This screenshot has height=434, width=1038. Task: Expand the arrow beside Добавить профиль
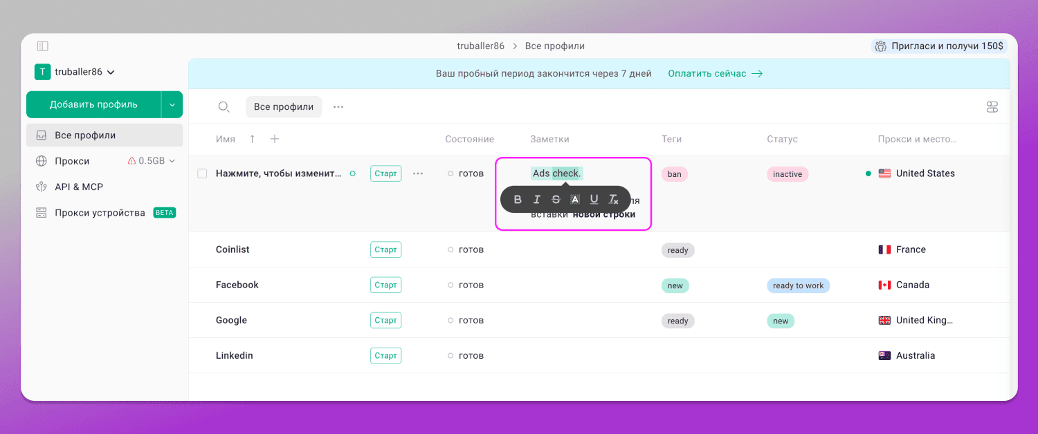[x=172, y=105]
